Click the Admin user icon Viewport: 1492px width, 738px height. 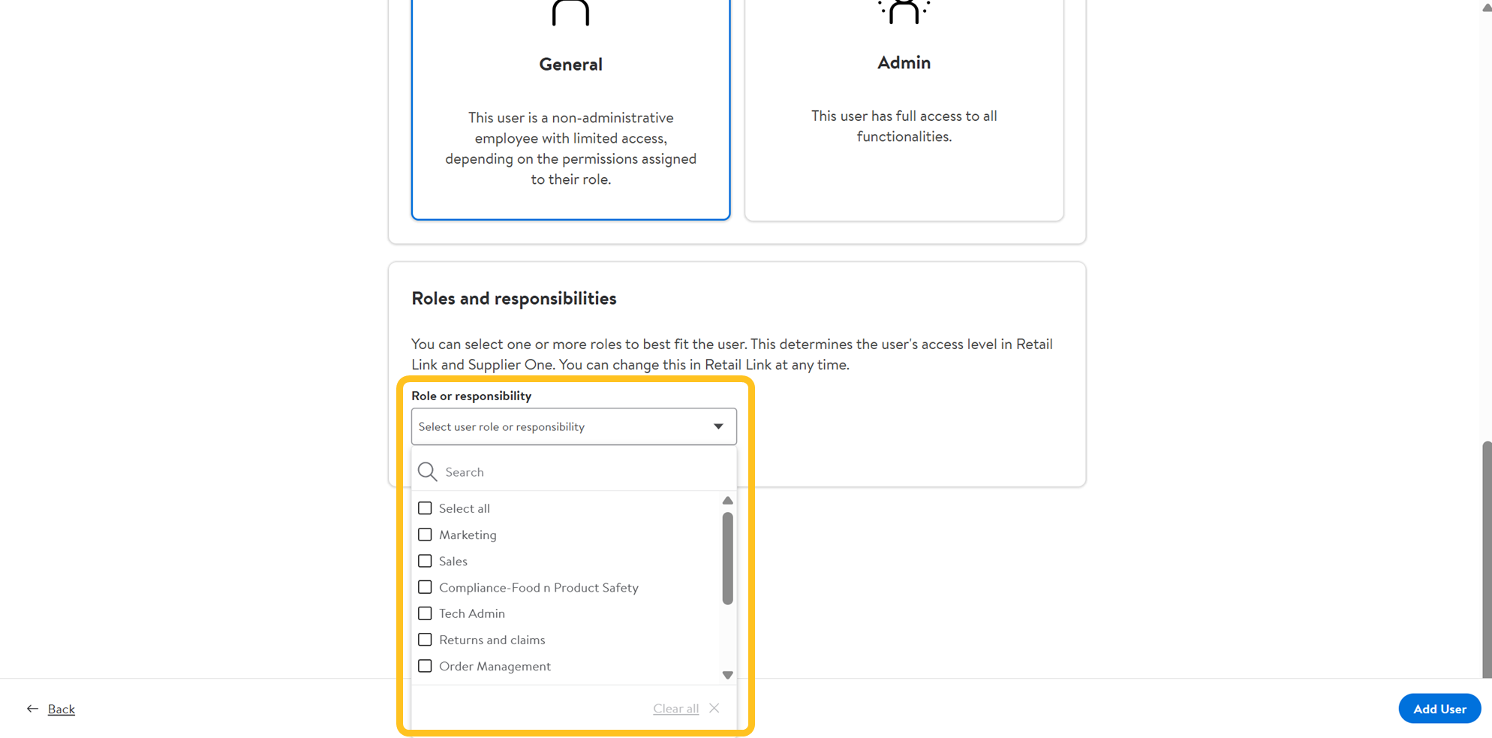coord(904,12)
